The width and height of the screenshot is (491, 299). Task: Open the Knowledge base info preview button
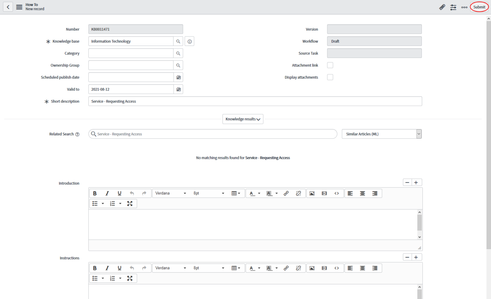click(x=189, y=41)
